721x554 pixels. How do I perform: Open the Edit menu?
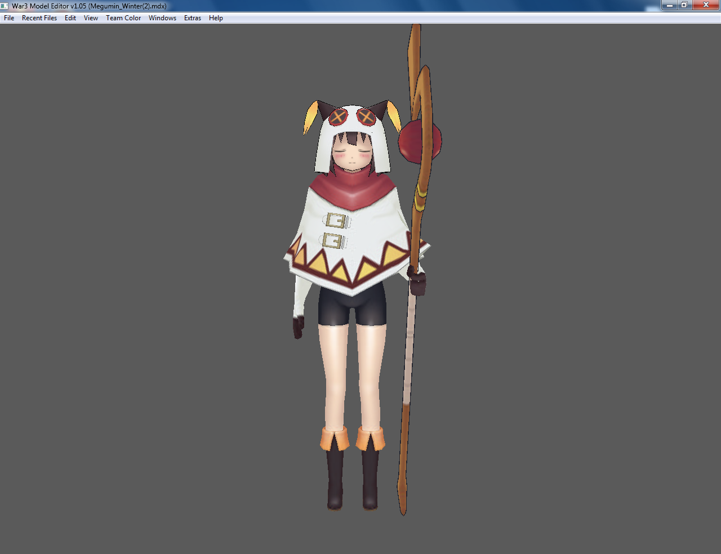tap(70, 18)
